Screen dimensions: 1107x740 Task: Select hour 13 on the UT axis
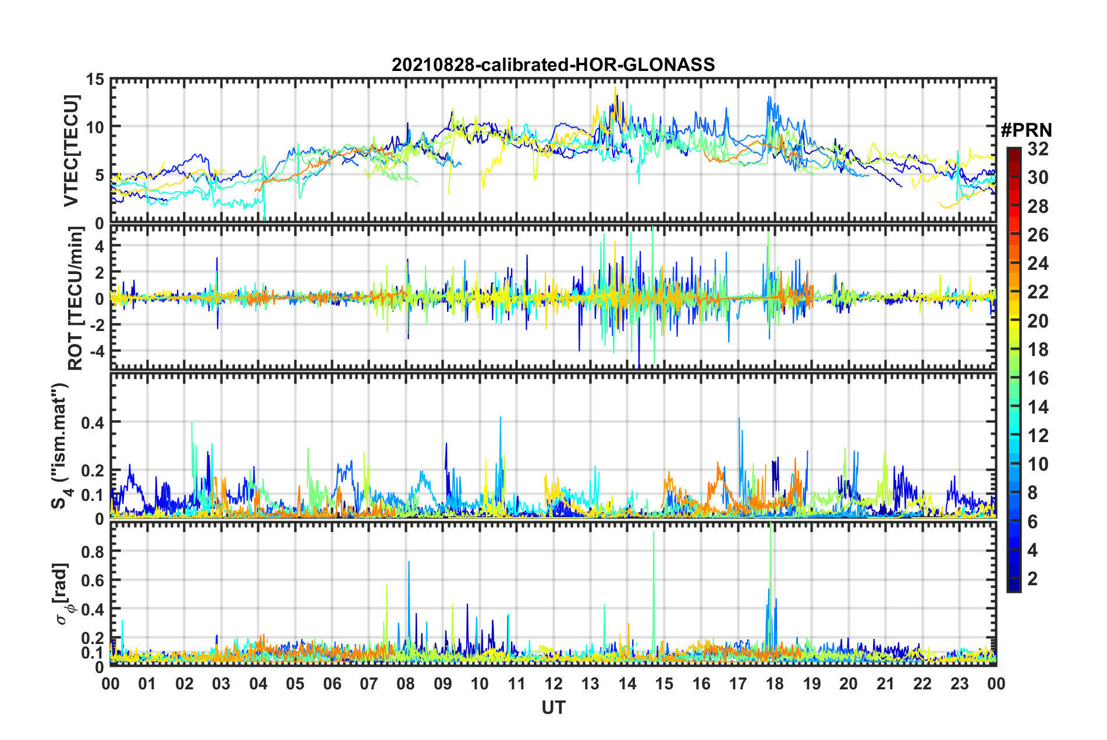[590, 684]
